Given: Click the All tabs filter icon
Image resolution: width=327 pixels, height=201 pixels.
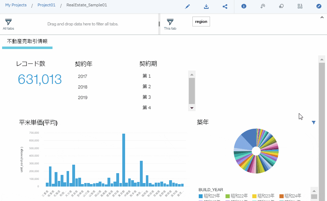Looking at the screenshot, I should pos(8,22).
